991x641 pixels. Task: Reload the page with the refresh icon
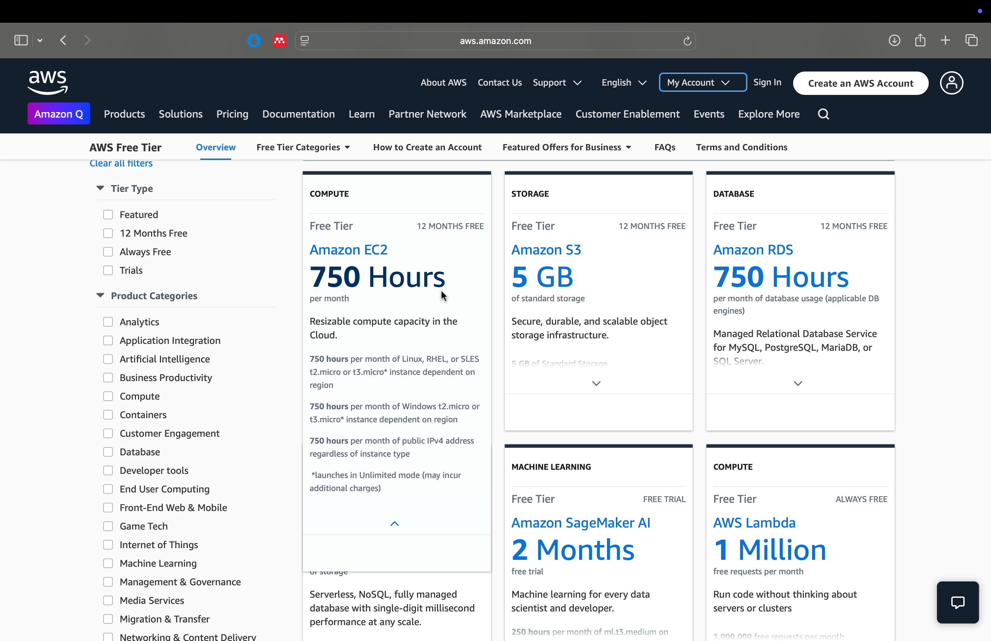pos(687,41)
